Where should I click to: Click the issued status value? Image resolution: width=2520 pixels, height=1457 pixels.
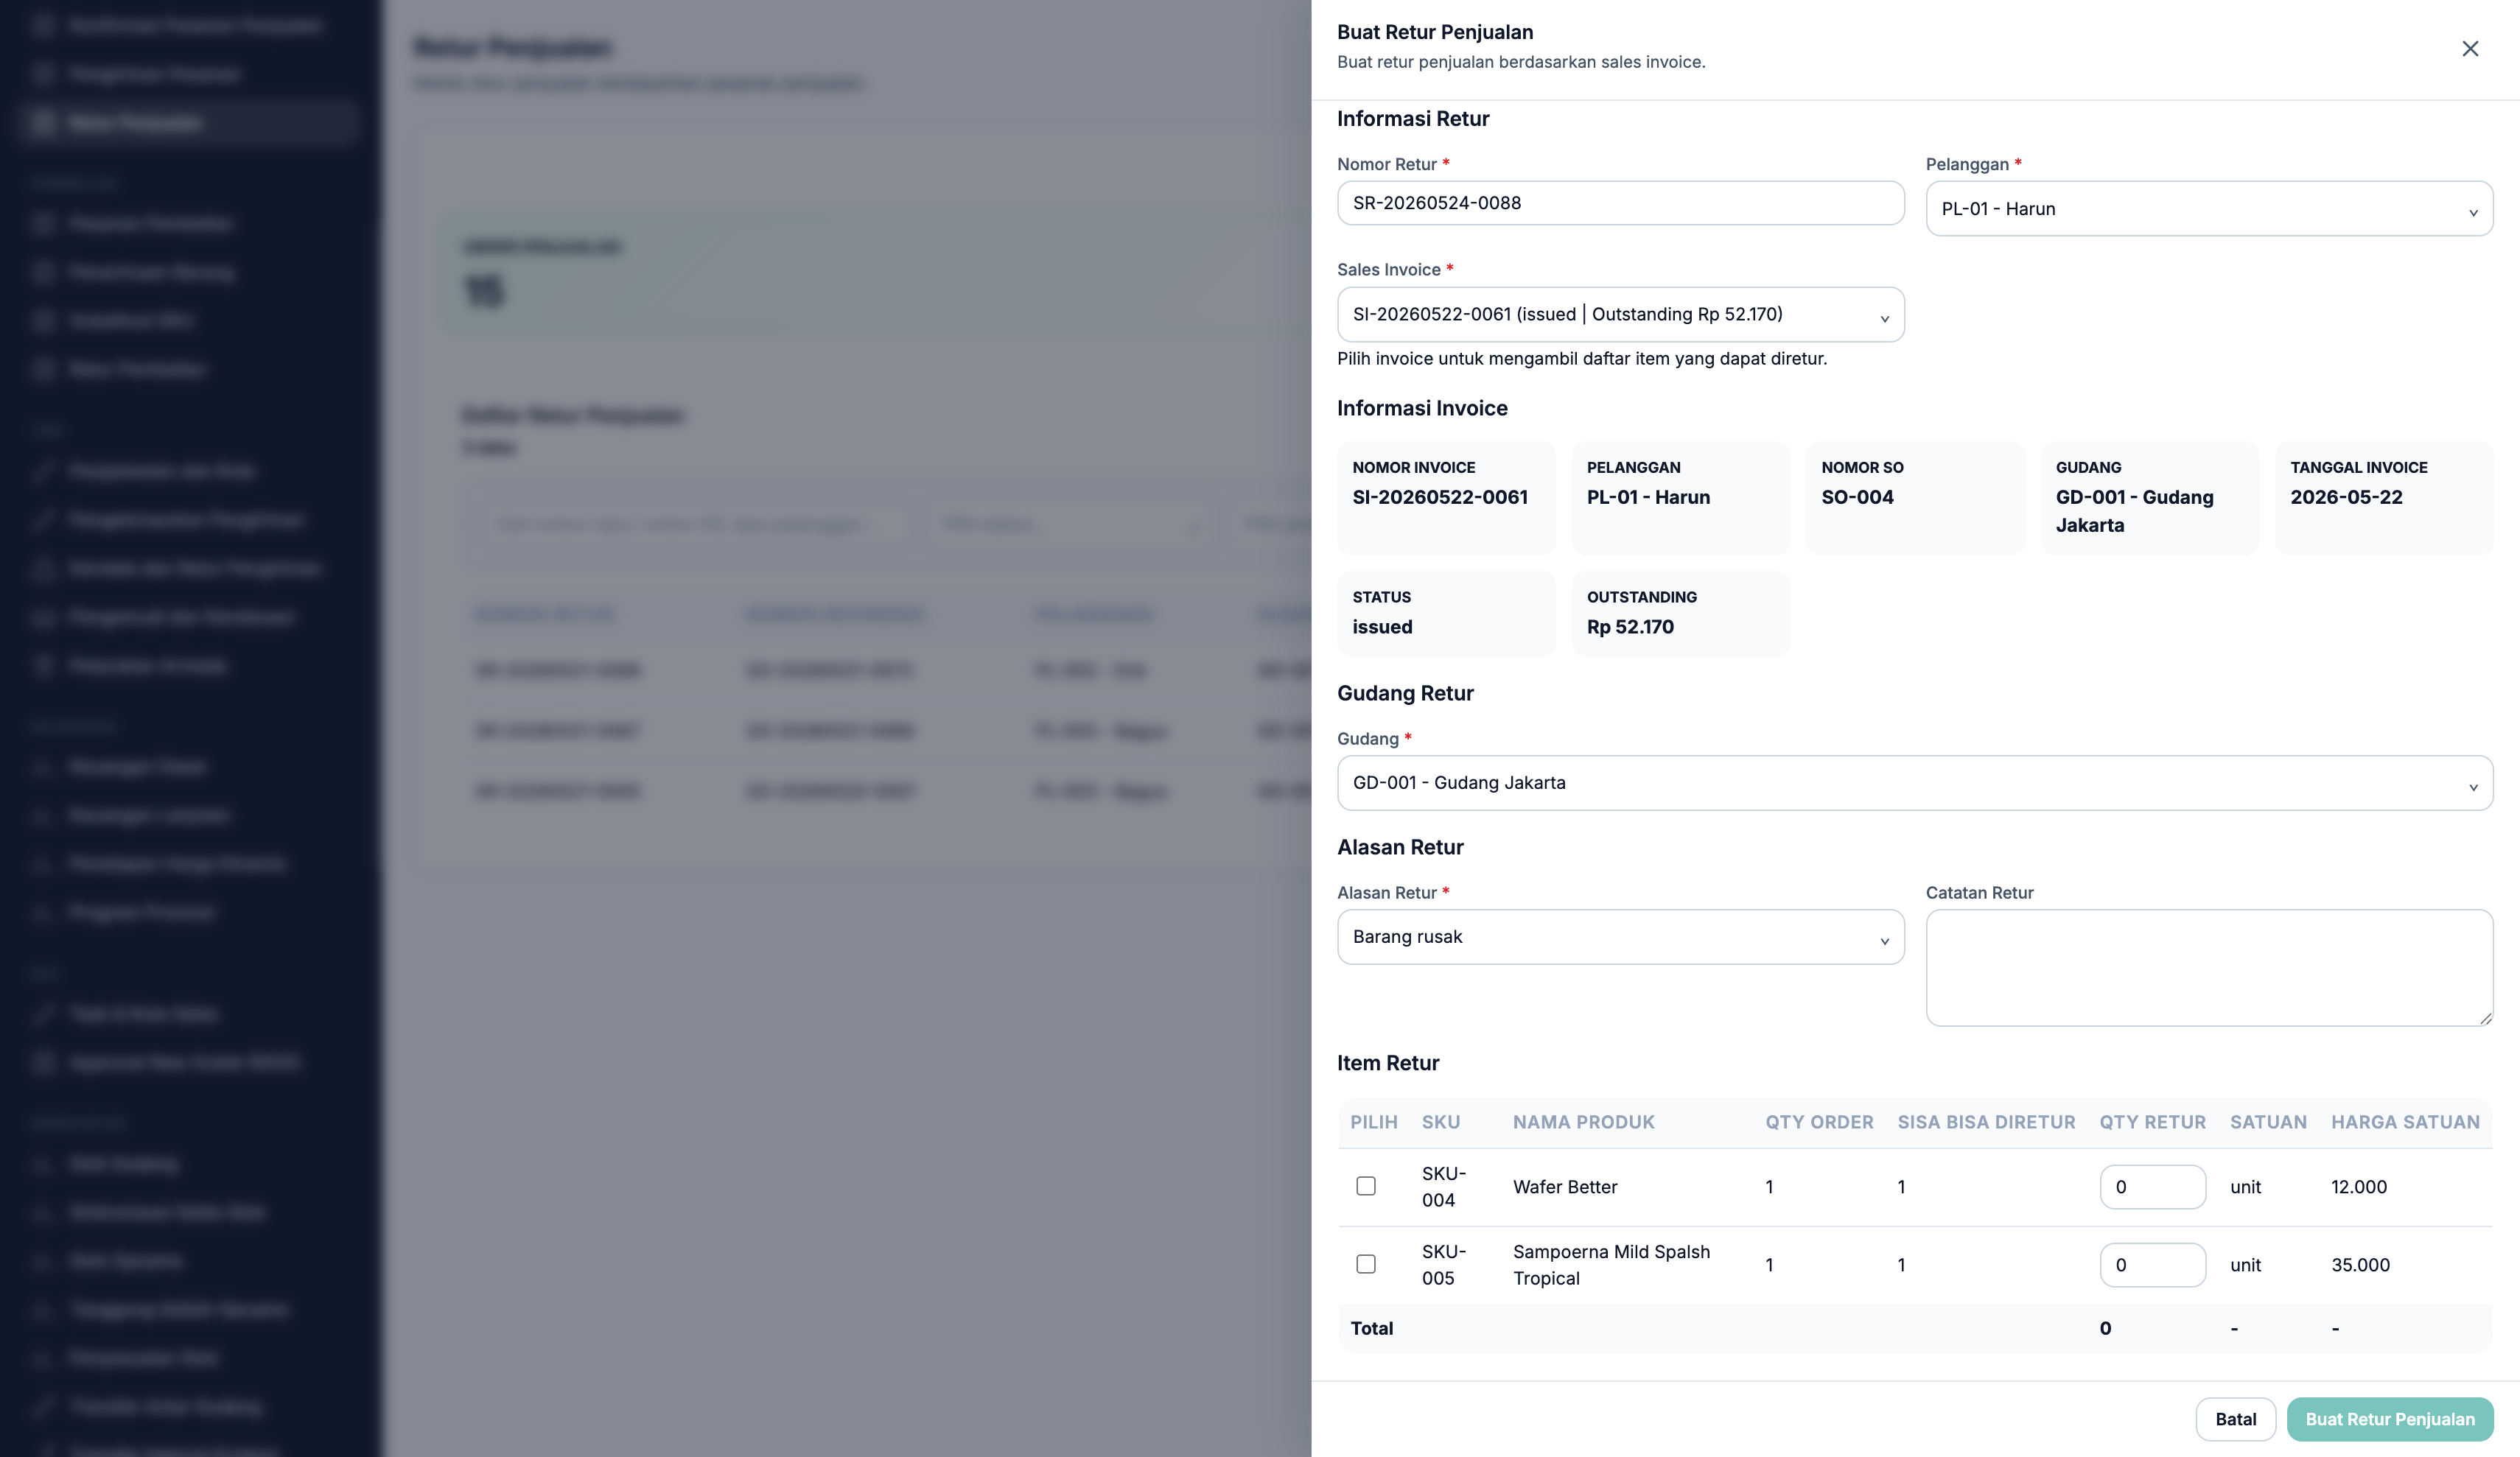(x=1382, y=627)
